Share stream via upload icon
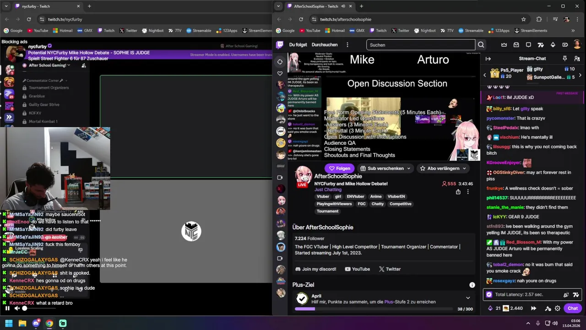This screenshot has width=586, height=330. click(458, 192)
